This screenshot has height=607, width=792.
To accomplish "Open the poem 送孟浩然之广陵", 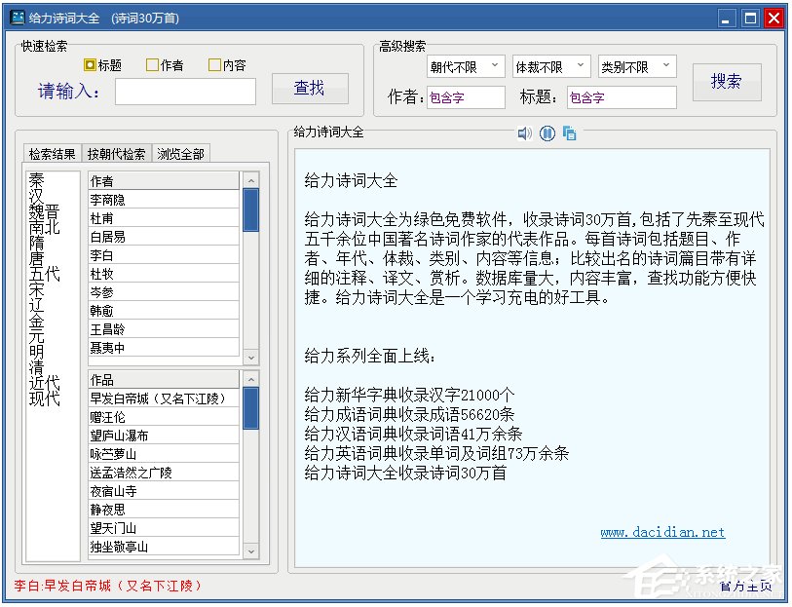I will coord(164,473).
